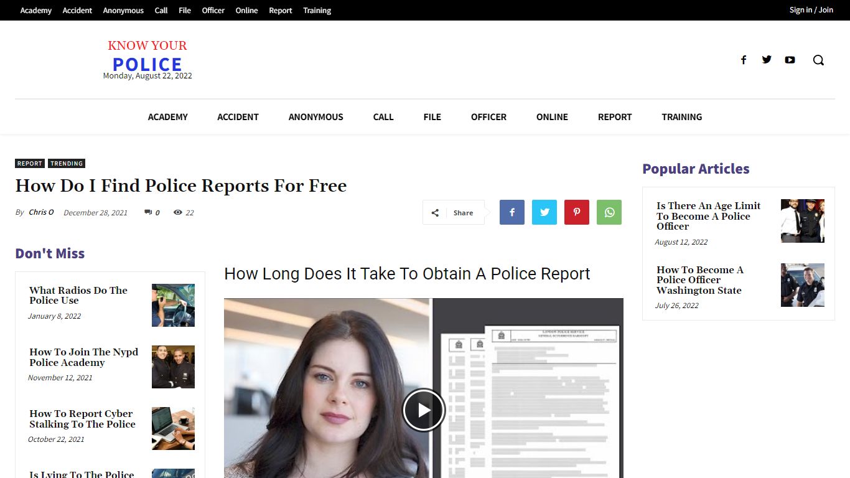850x478 pixels.
Task: Open the search magnifier icon
Action: tap(818, 60)
